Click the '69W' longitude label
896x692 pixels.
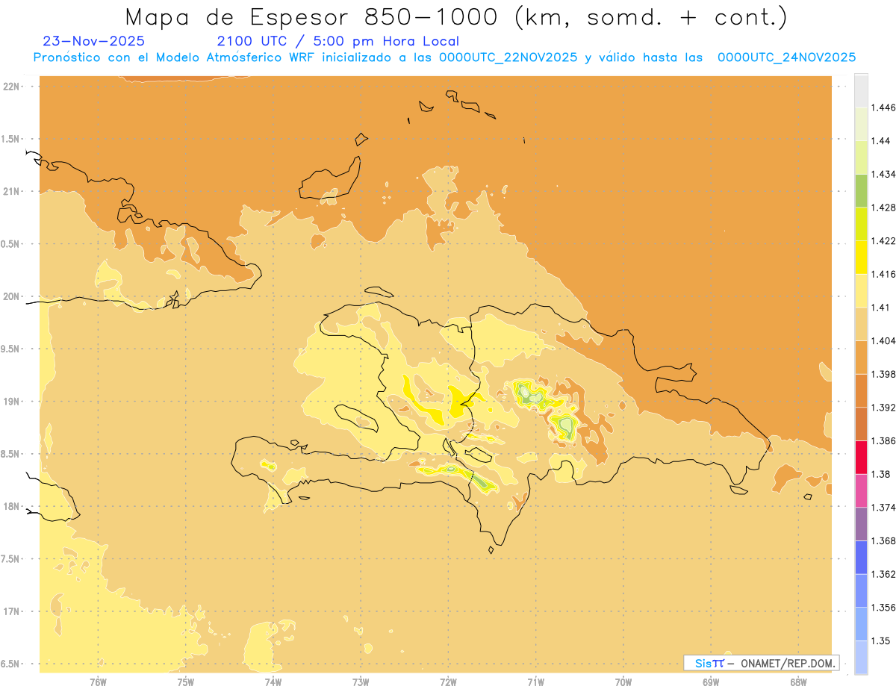tap(711, 682)
